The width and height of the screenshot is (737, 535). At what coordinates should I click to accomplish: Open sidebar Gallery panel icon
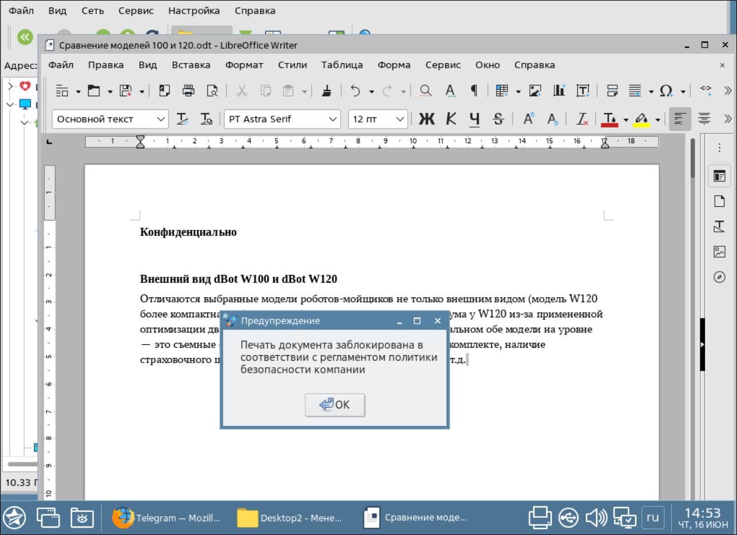coord(720,251)
